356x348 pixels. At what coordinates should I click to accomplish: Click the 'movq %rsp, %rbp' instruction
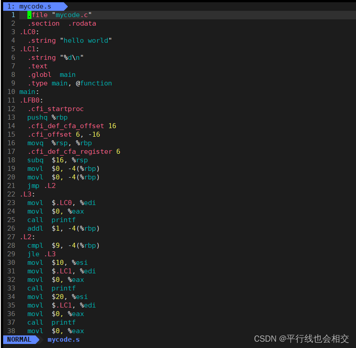pyautogui.click(x=60, y=143)
